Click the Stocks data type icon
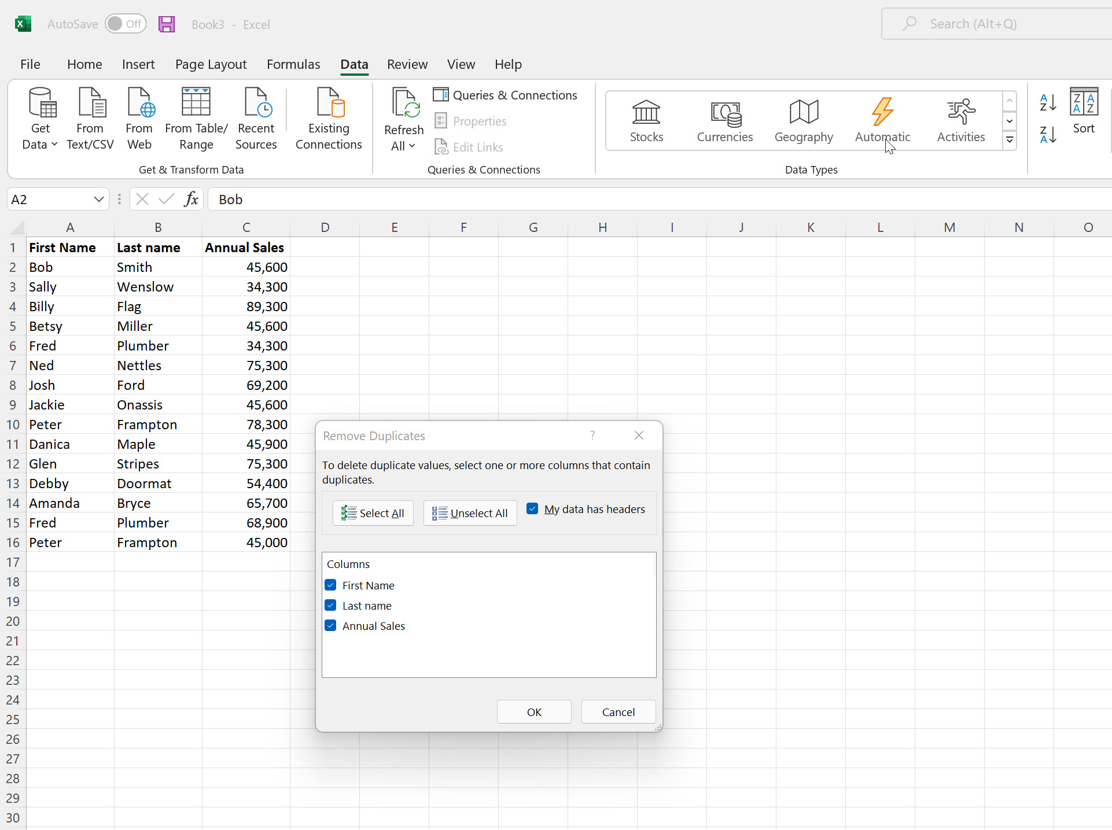1112x830 pixels. tap(647, 117)
